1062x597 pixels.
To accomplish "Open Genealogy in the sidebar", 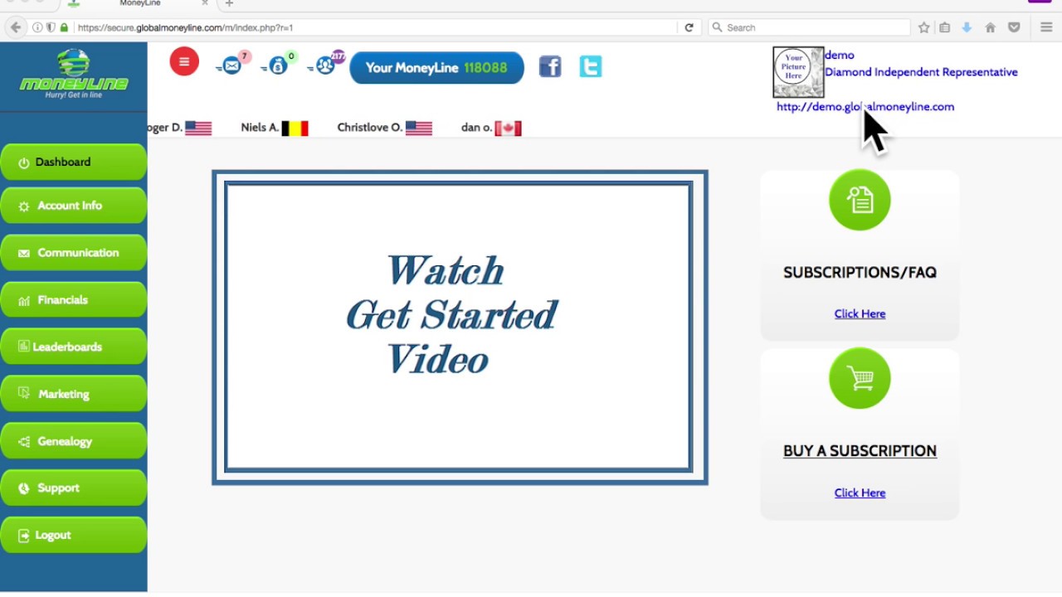I will (x=73, y=441).
